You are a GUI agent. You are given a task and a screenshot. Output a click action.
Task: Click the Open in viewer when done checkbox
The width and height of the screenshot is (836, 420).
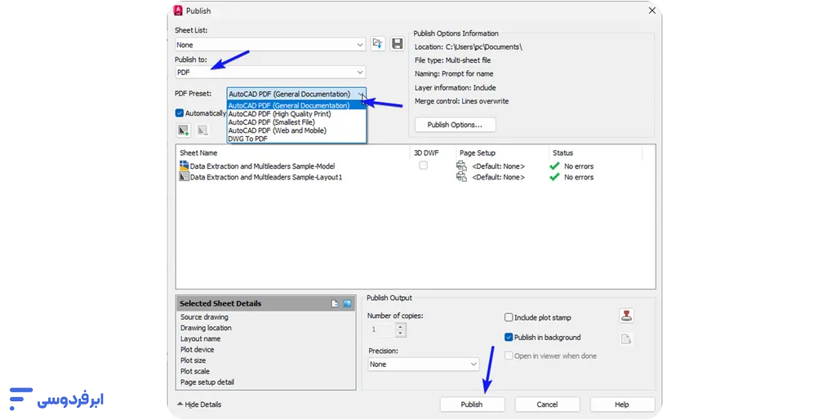coord(509,356)
